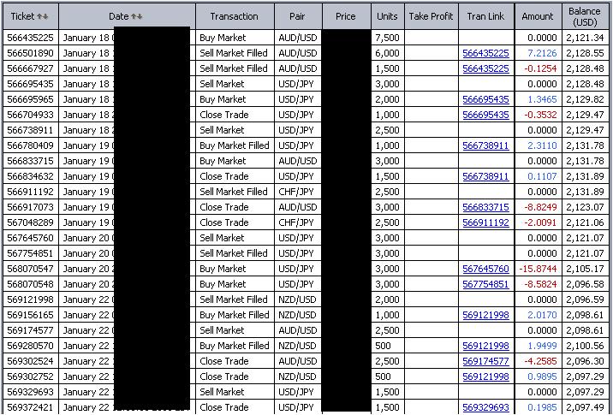Screen dimensions: 613x415
Task: Select ticket number 566435225 cell
Action: (x=30, y=38)
